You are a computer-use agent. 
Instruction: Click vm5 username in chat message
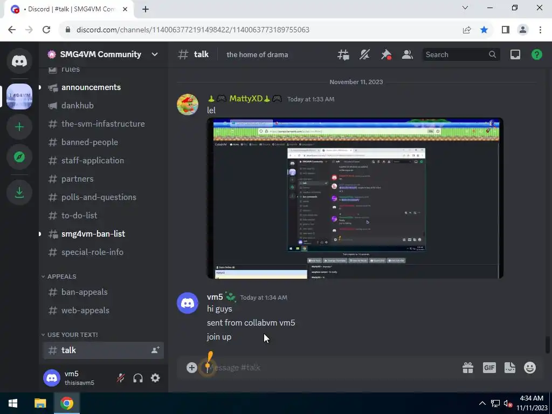215,297
